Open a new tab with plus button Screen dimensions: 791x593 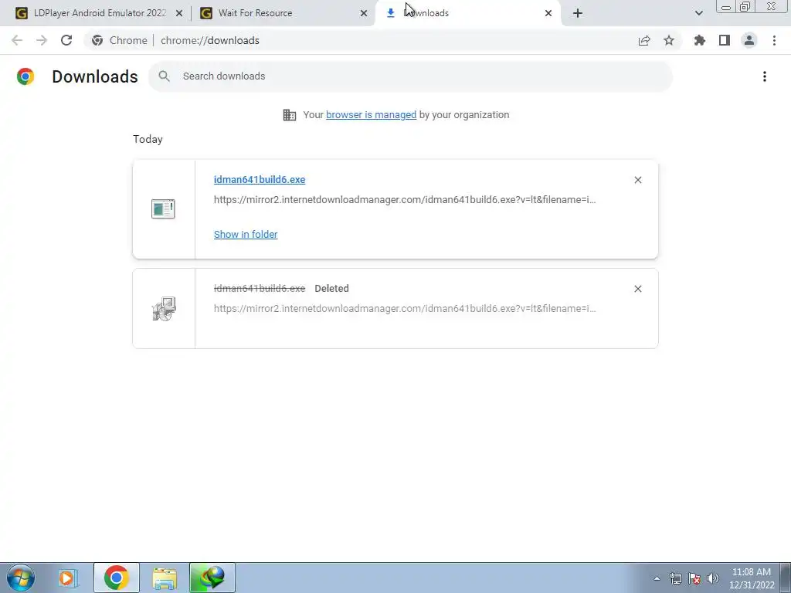click(x=578, y=14)
